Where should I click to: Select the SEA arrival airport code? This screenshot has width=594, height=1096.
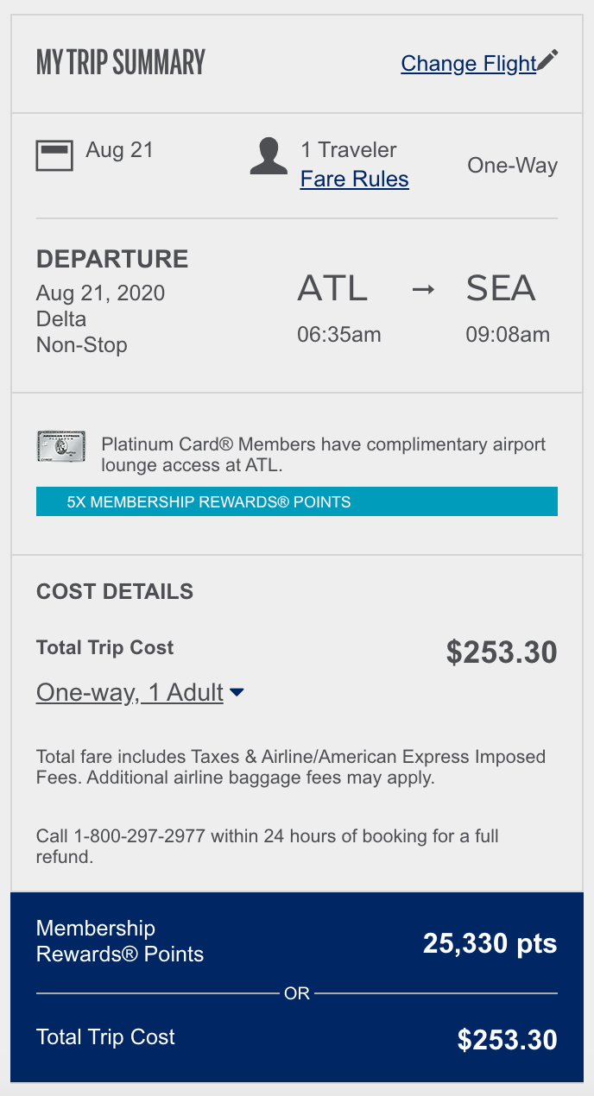501,288
